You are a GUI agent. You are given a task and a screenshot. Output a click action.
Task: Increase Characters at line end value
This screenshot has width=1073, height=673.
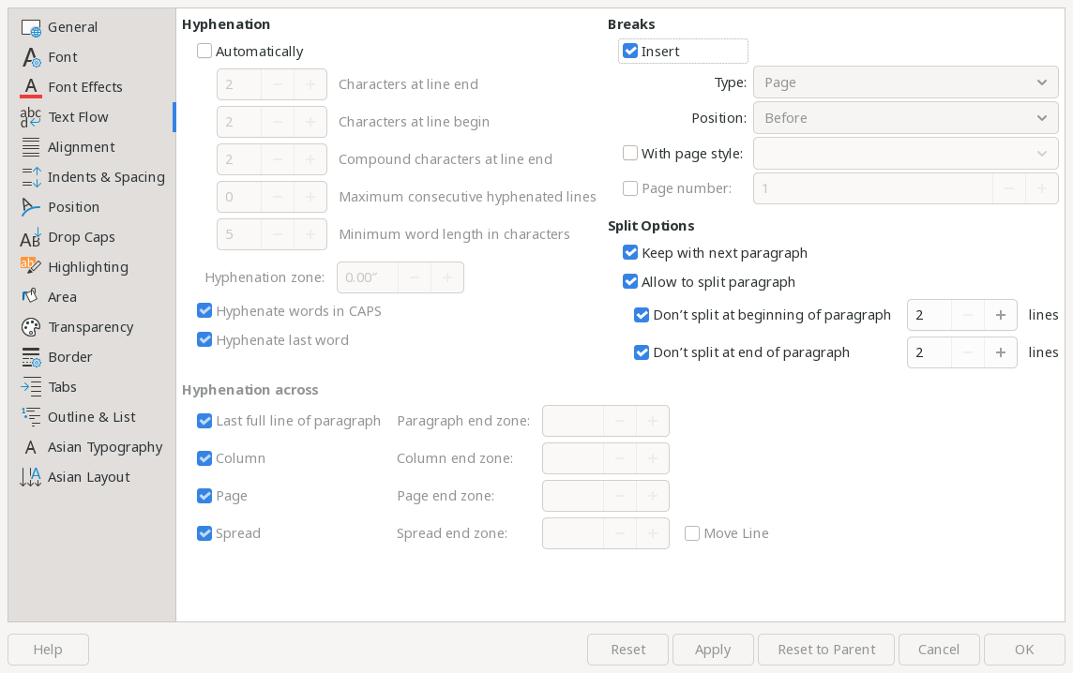[310, 84]
